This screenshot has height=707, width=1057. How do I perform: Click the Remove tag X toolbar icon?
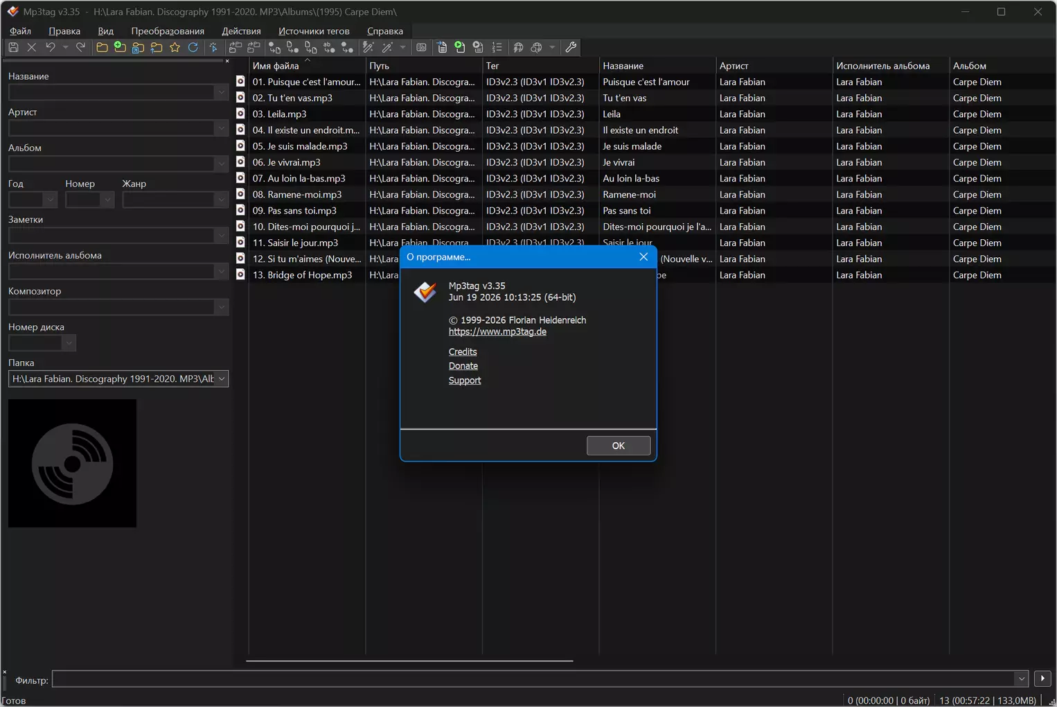tap(32, 47)
